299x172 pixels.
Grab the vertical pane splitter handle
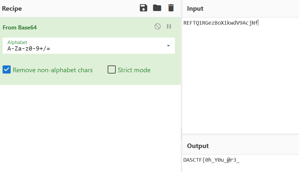181,134
